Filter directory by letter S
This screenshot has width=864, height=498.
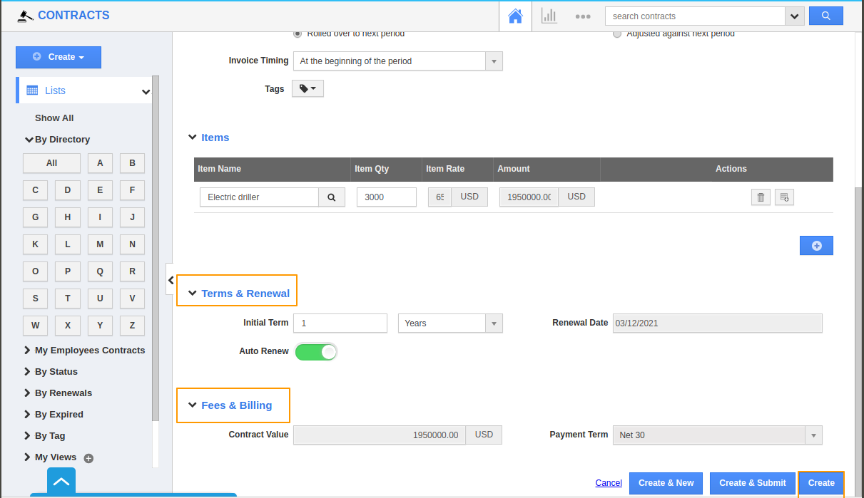coord(36,299)
